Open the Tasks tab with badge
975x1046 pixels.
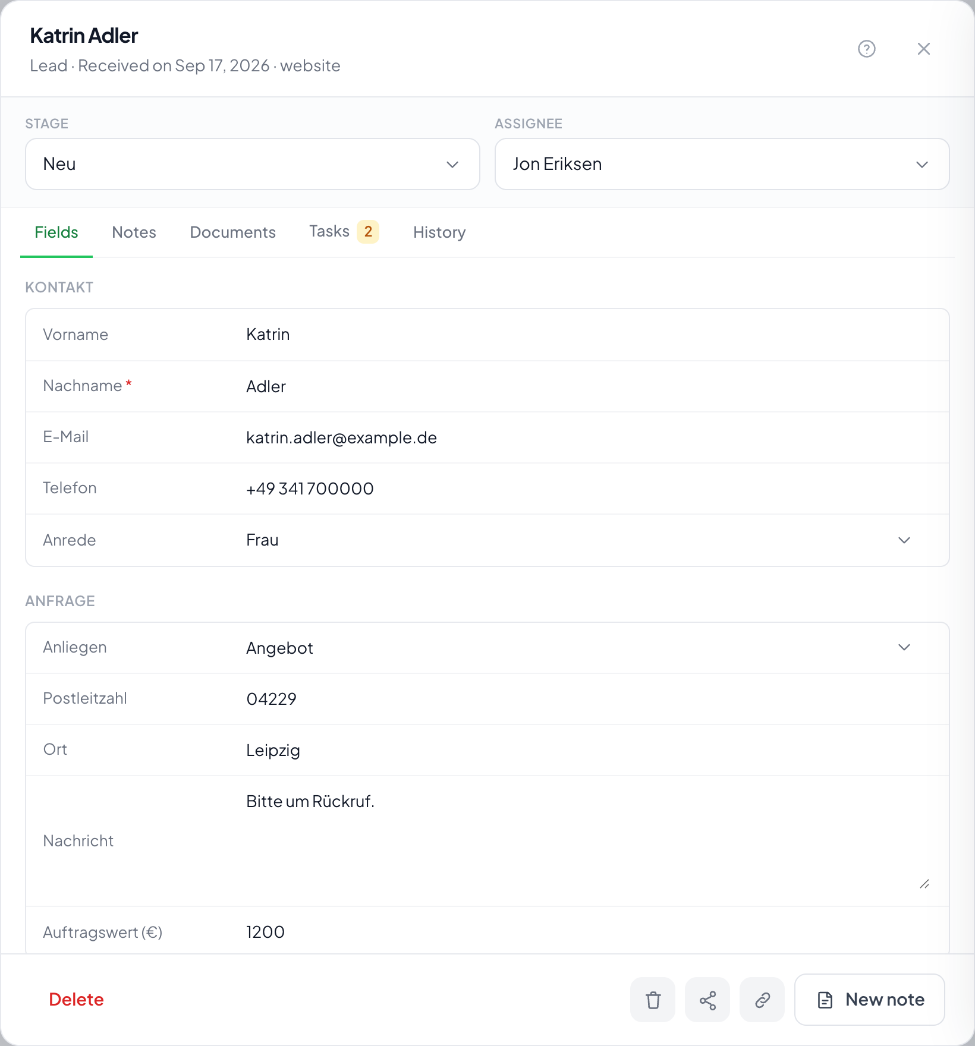point(344,232)
